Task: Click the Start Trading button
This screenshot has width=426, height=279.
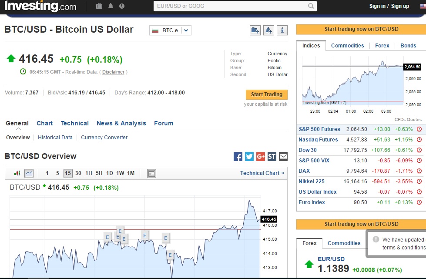Action: [266, 94]
